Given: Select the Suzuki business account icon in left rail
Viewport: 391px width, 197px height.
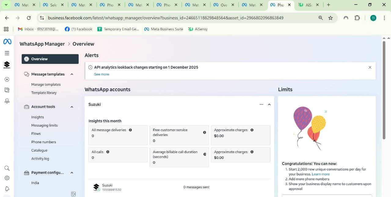Looking at the screenshot, I should click(x=7, y=65).
